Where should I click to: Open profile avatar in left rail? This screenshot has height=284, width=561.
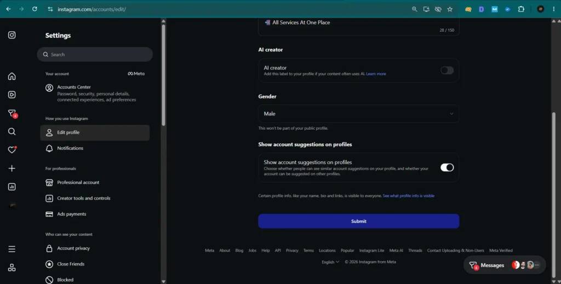(12, 205)
